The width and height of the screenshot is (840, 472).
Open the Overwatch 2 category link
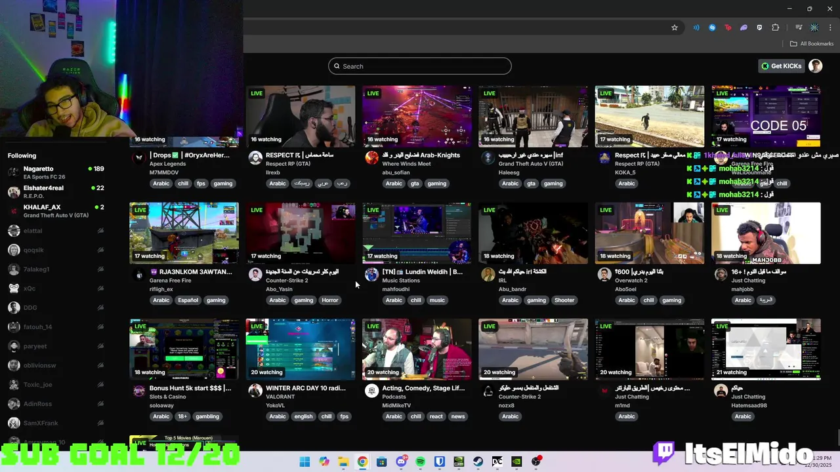coord(631,281)
